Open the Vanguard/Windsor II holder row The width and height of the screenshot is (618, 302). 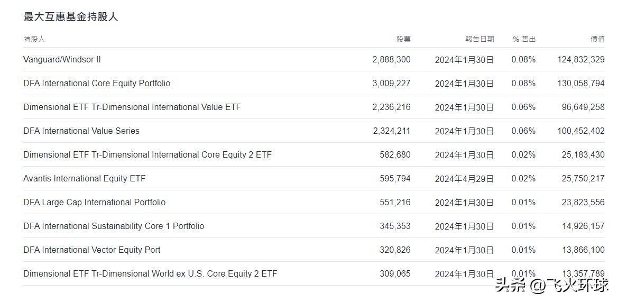pyautogui.click(x=313, y=60)
